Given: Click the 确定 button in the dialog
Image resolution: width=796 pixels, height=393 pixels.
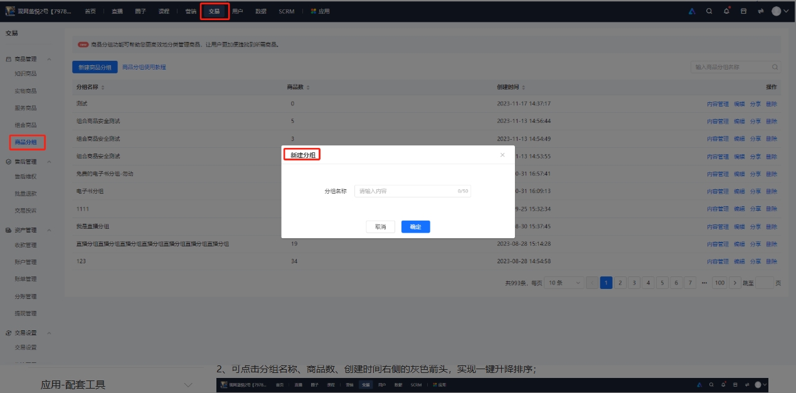Looking at the screenshot, I should pos(415,226).
